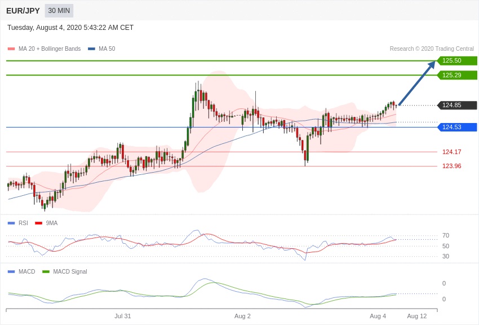Click the Jul 31 date axis label

(122, 316)
